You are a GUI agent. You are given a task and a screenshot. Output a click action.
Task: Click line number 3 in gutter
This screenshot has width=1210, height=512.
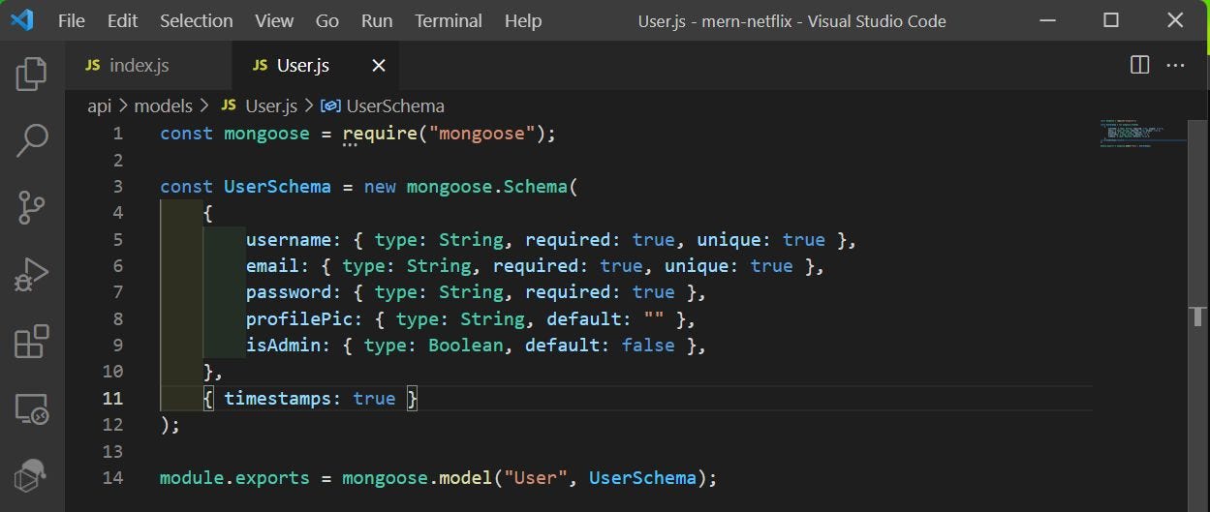click(118, 186)
